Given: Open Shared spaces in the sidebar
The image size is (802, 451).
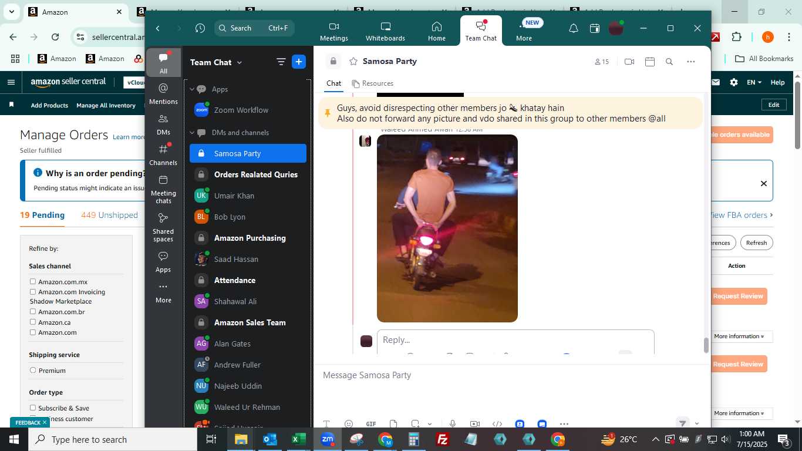Looking at the screenshot, I should tap(163, 227).
